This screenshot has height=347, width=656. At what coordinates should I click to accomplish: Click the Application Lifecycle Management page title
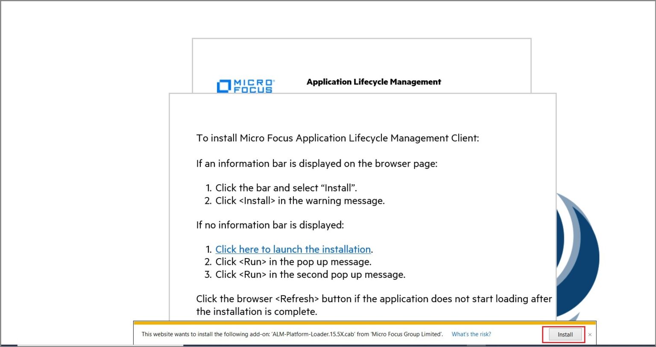pyautogui.click(x=374, y=82)
